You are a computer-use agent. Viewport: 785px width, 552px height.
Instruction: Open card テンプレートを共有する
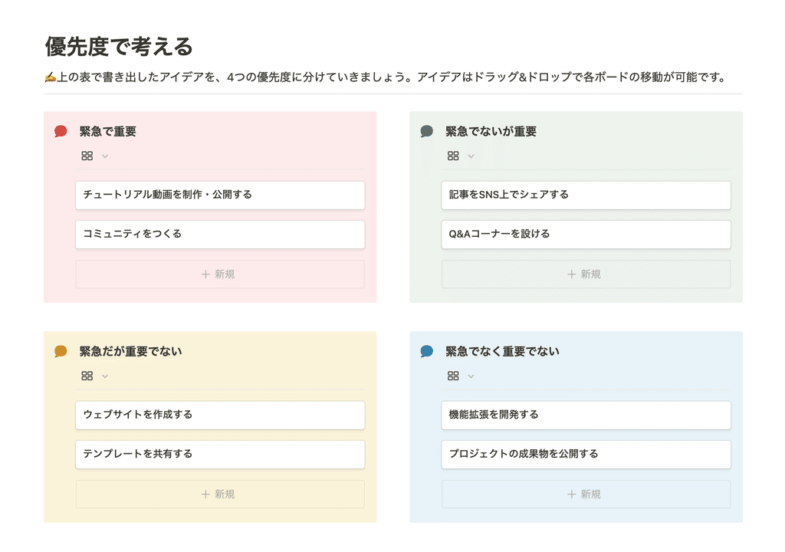pyautogui.click(x=220, y=455)
